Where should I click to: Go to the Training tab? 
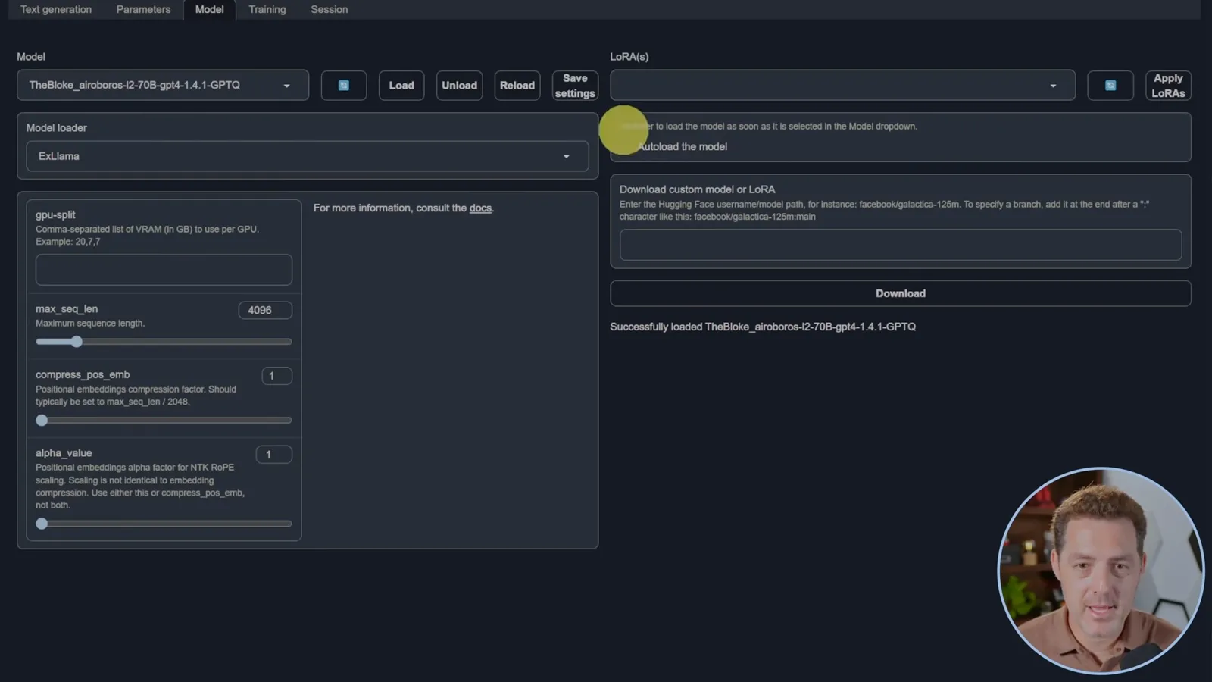[x=267, y=9]
